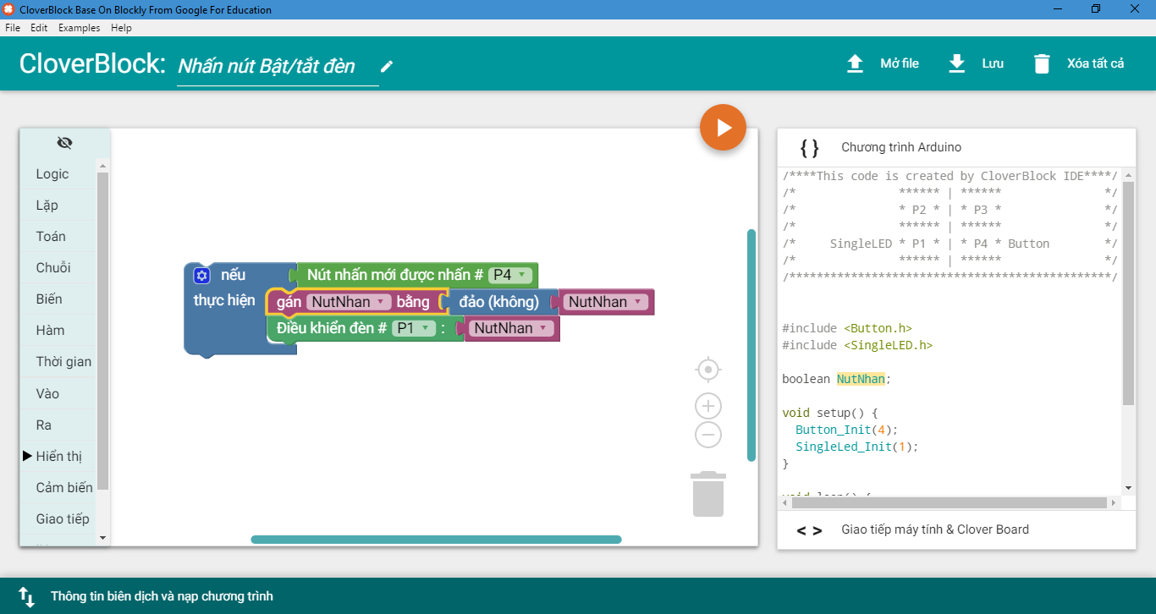1156x614 pixels.
Task: Click the Mở file button label
Action: pos(900,63)
